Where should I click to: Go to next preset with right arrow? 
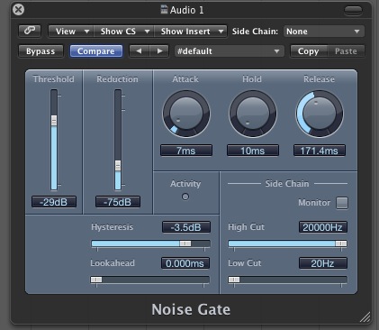(160, 51)
